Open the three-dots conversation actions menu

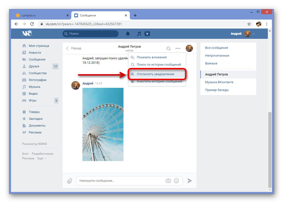pos(178,48)
